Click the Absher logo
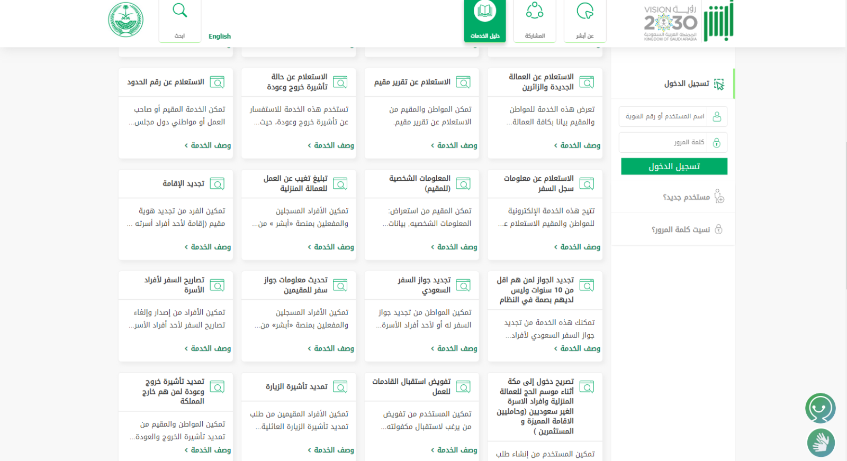The image size is (847, 461). (718, 21)
